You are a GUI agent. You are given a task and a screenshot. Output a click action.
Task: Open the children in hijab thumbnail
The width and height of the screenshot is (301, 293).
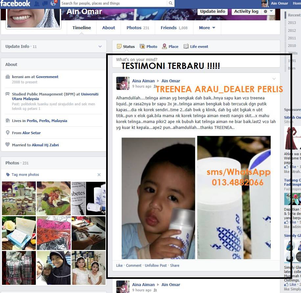[x=54, y=268]
